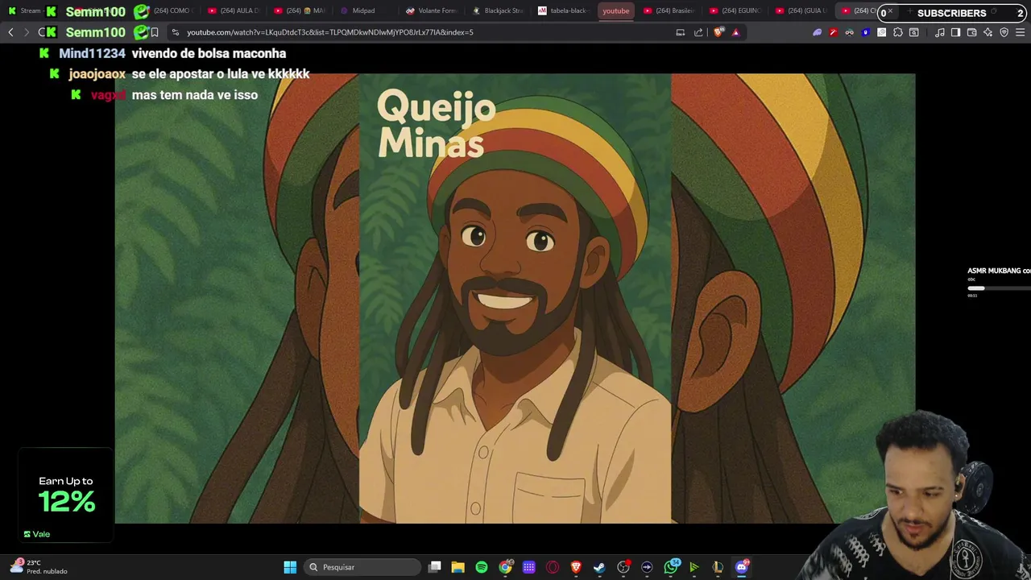Bookmark this page with the bookmark icon
1031x580 pixels.
pyautogui.click(x=155, y=32)
